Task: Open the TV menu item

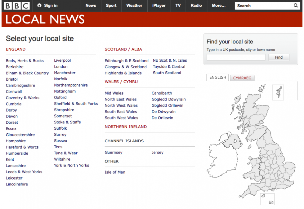Action: click(x=178, y=6)
